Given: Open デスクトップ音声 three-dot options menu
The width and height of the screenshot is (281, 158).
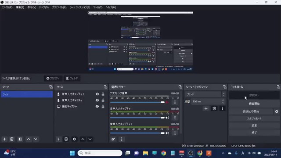Looking at the screenshot, I should 175,102.
